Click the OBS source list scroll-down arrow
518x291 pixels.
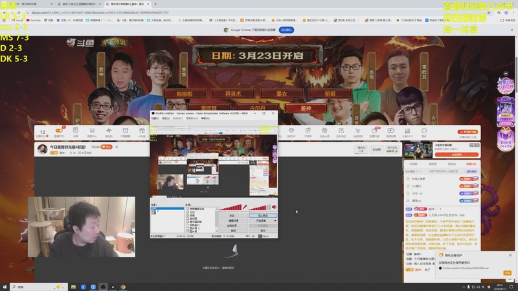217,231
